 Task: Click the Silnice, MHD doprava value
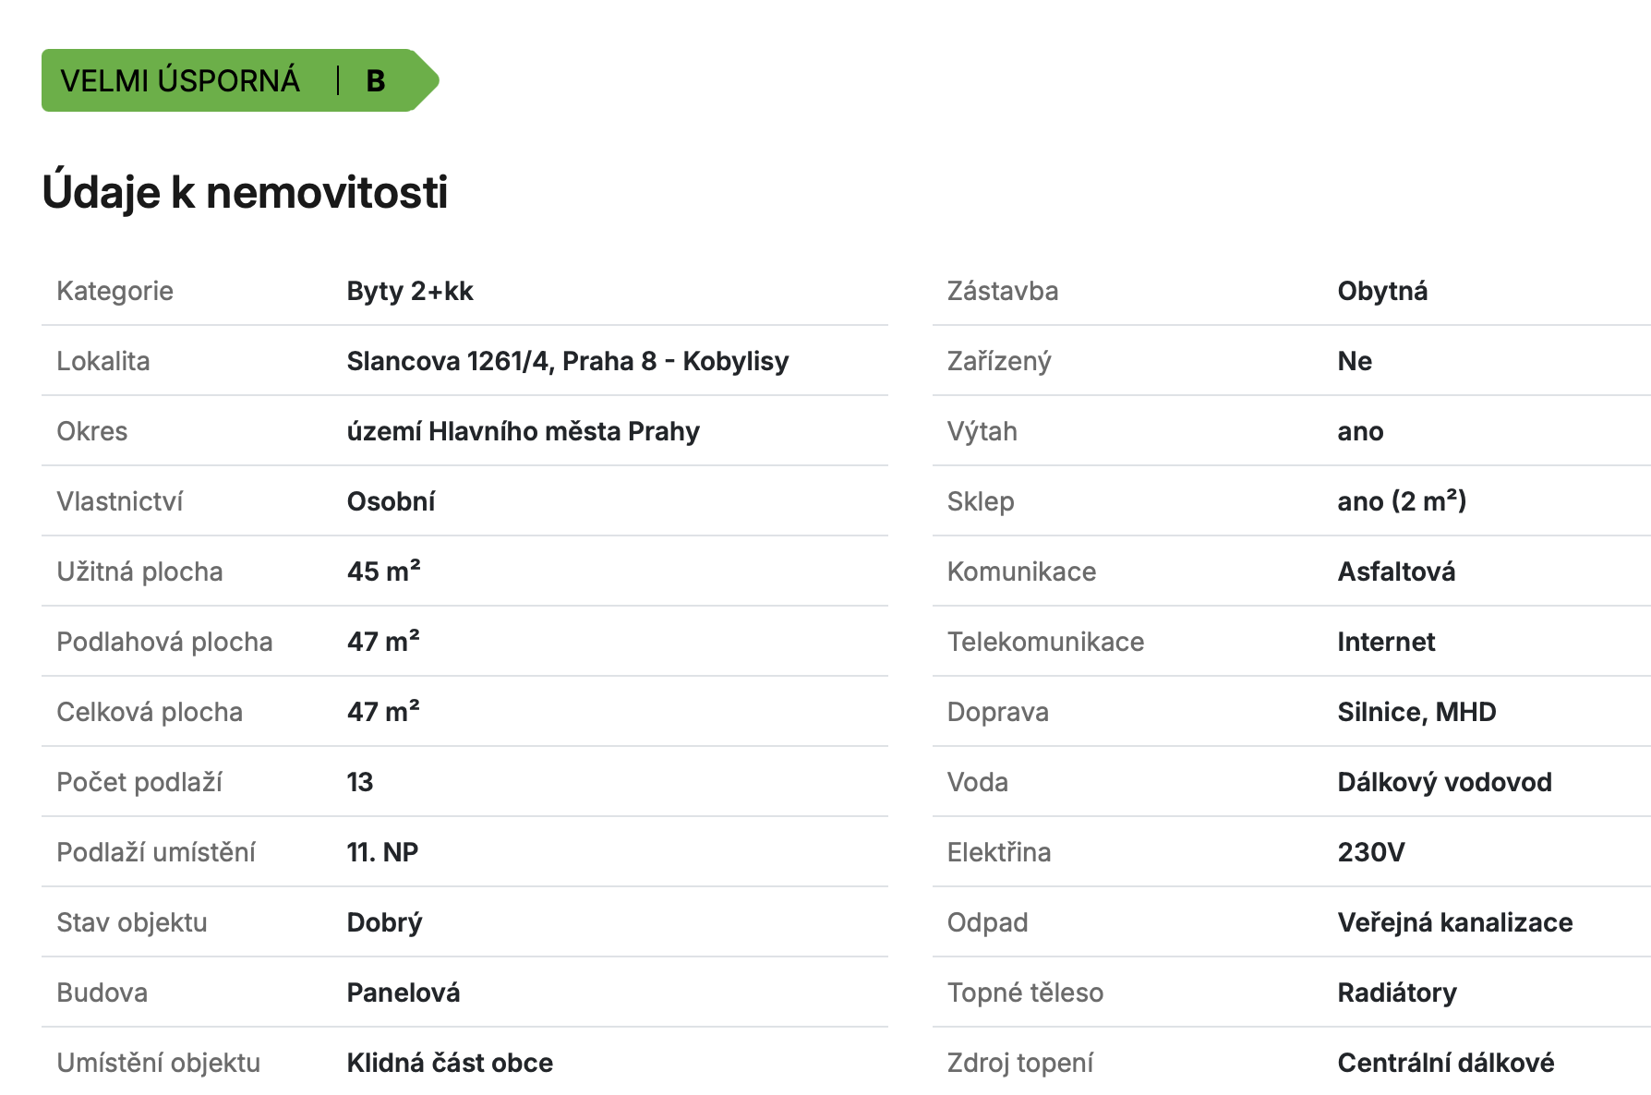point(1416,712)
